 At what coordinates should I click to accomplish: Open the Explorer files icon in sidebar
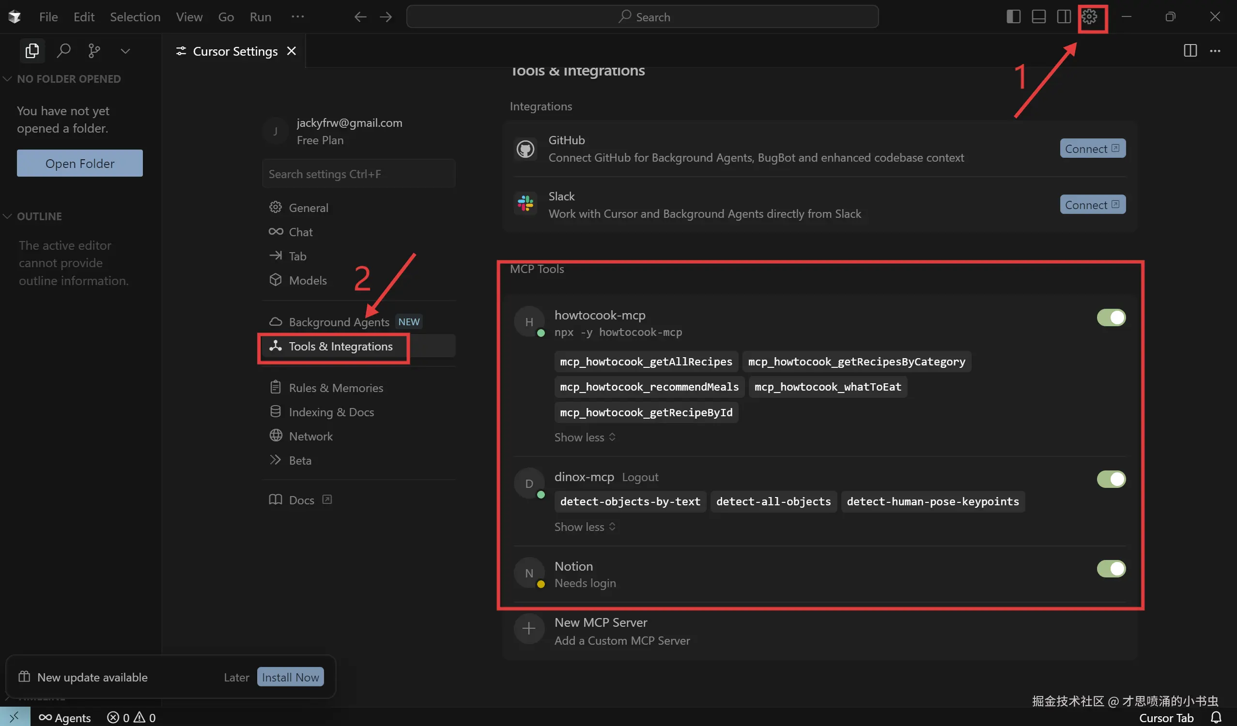point(32,50)
